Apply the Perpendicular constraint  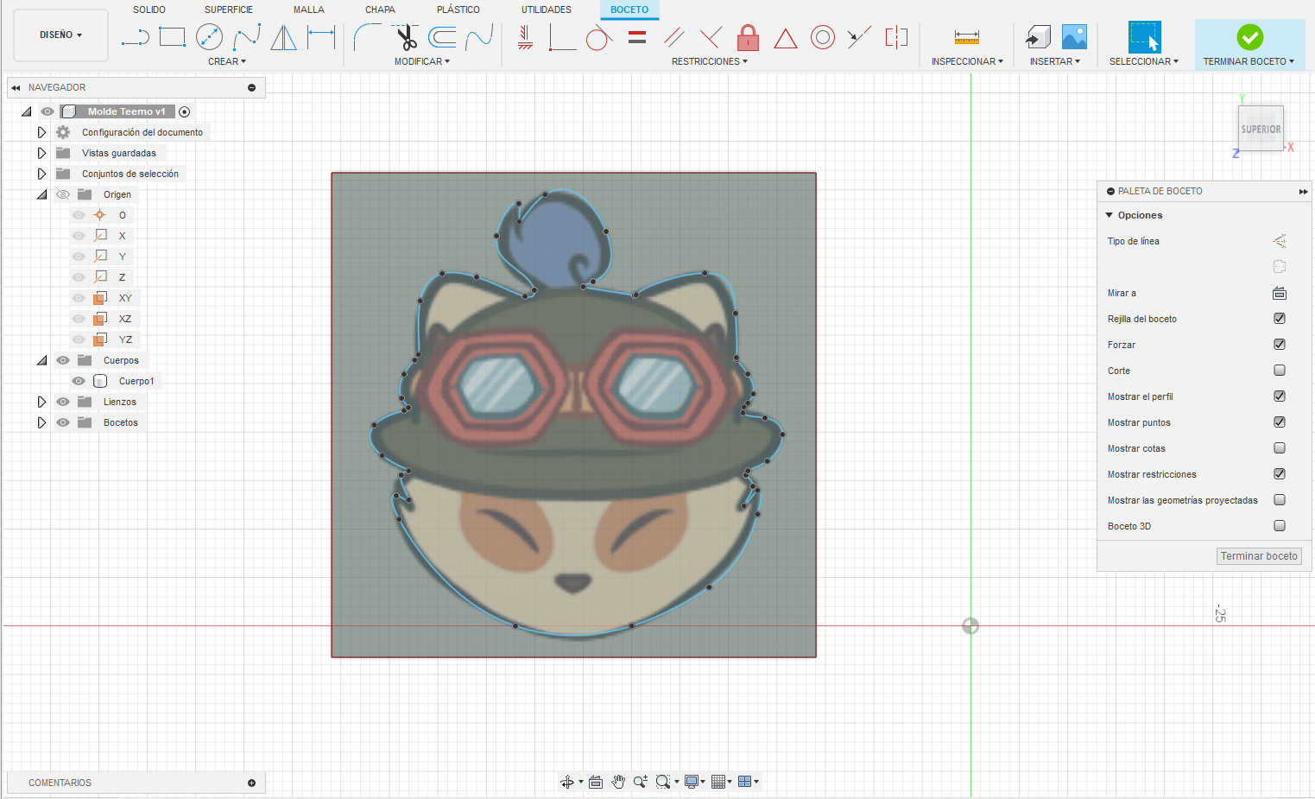click(711, 37)
